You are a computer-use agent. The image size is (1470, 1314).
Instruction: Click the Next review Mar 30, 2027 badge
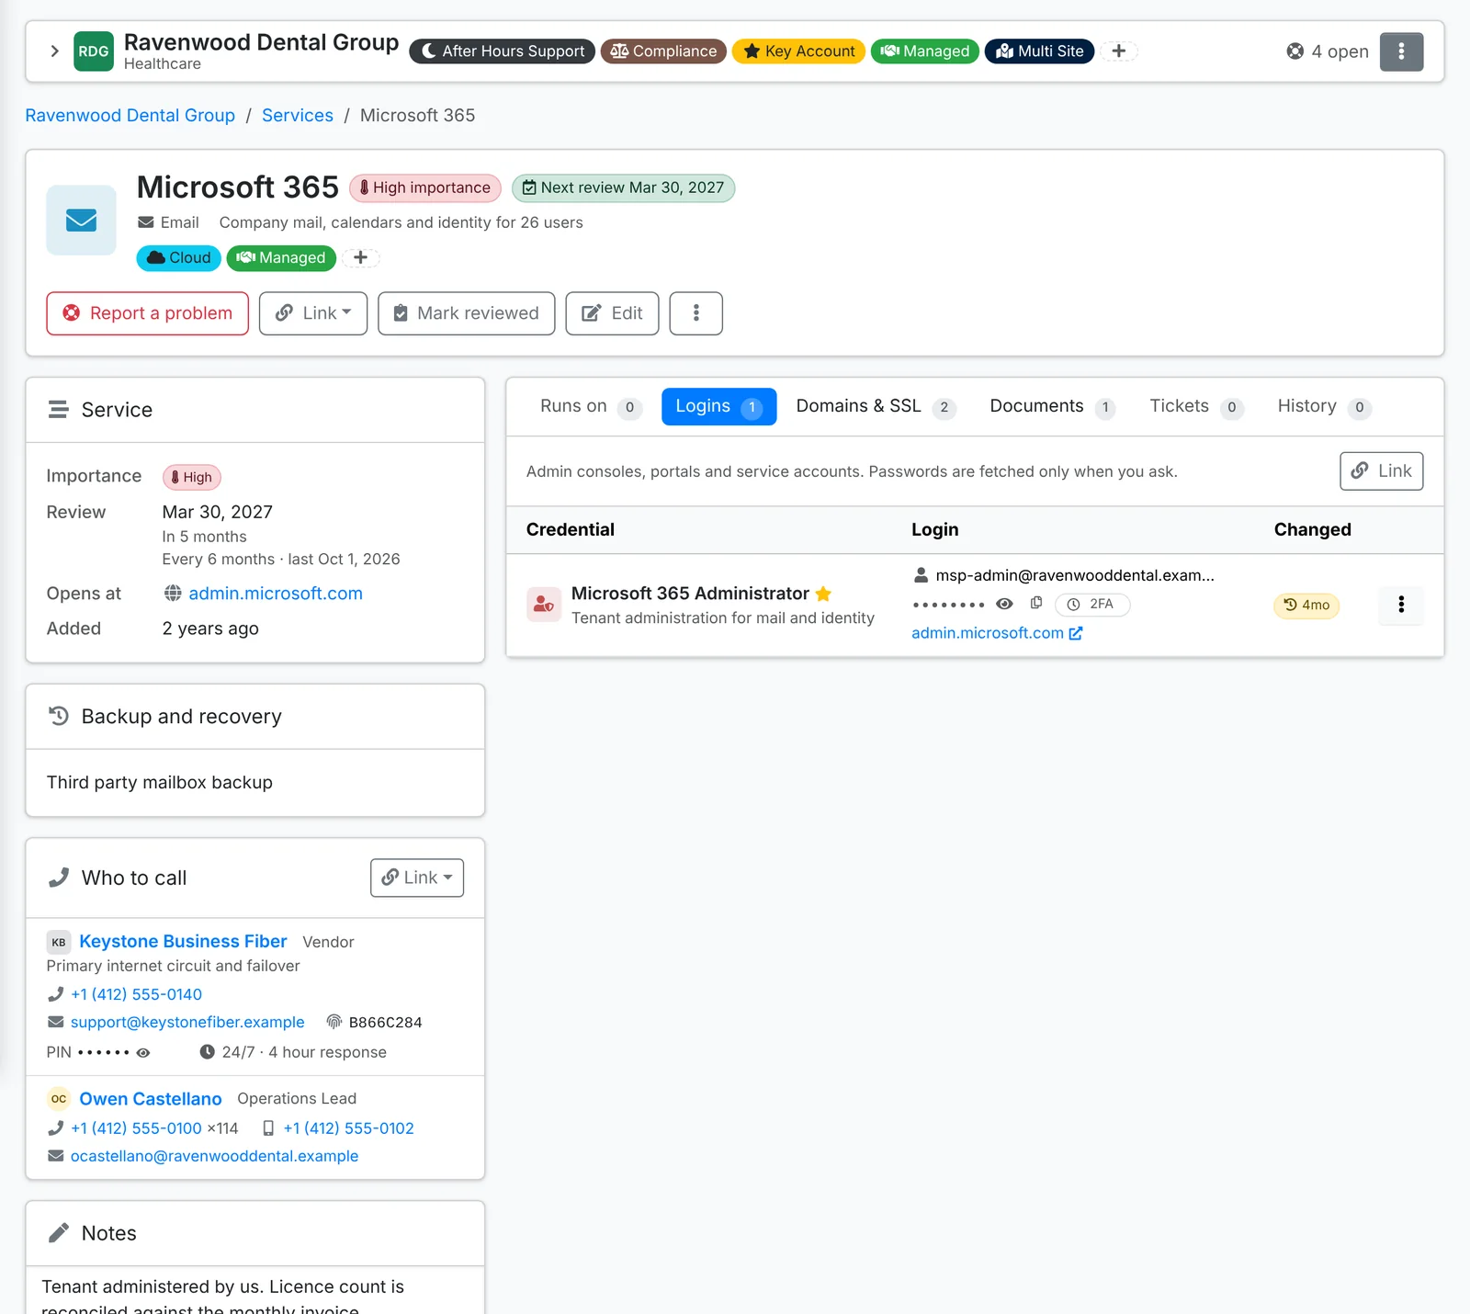pos(623,188)
